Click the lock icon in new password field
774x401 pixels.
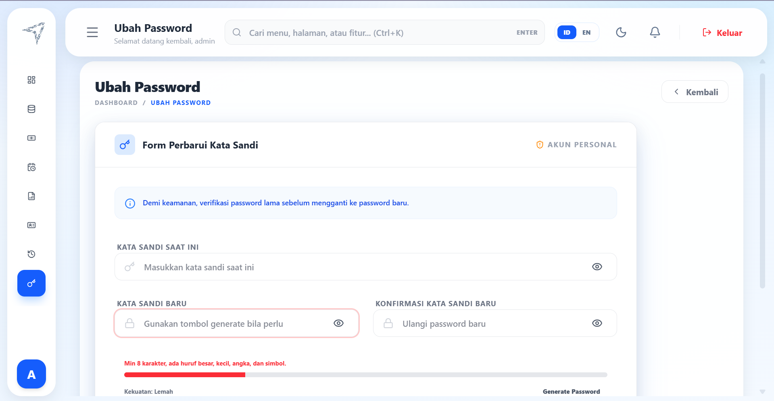click(x=129, y=323)
